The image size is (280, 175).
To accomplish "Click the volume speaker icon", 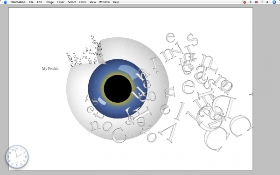I will point(267,2).
